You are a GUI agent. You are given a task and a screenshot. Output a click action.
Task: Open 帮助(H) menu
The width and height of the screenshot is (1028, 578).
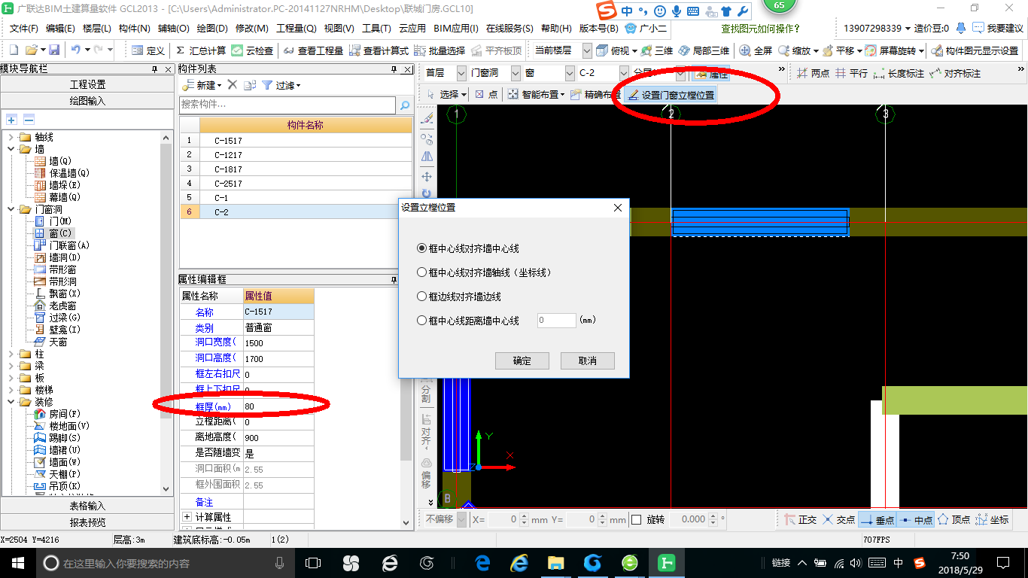coord(556,29)
